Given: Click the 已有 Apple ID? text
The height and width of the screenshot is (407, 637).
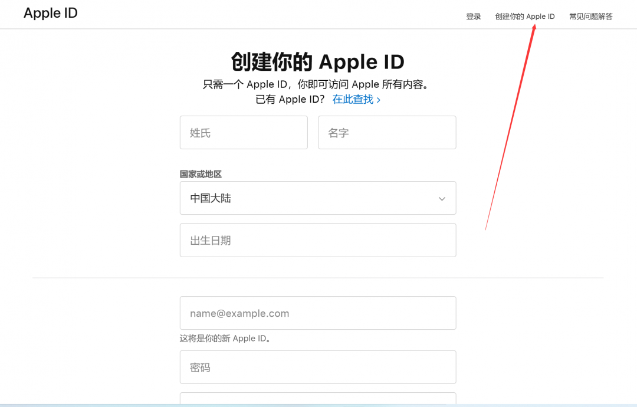Looking at the screenshot, I should tap(290, 100).
